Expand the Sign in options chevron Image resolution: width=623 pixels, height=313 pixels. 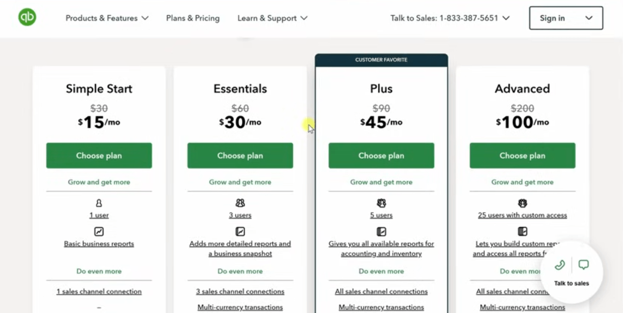589,18
